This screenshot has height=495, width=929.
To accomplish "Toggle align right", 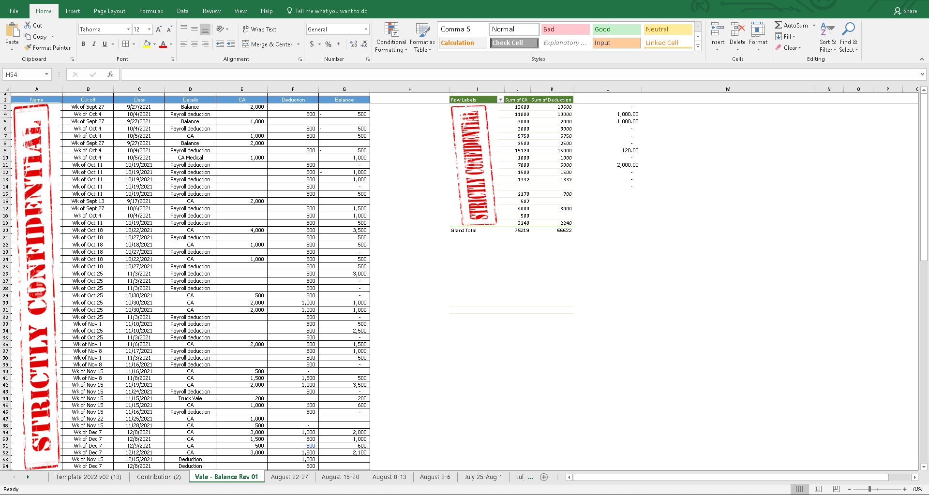I will click(205, 44).
